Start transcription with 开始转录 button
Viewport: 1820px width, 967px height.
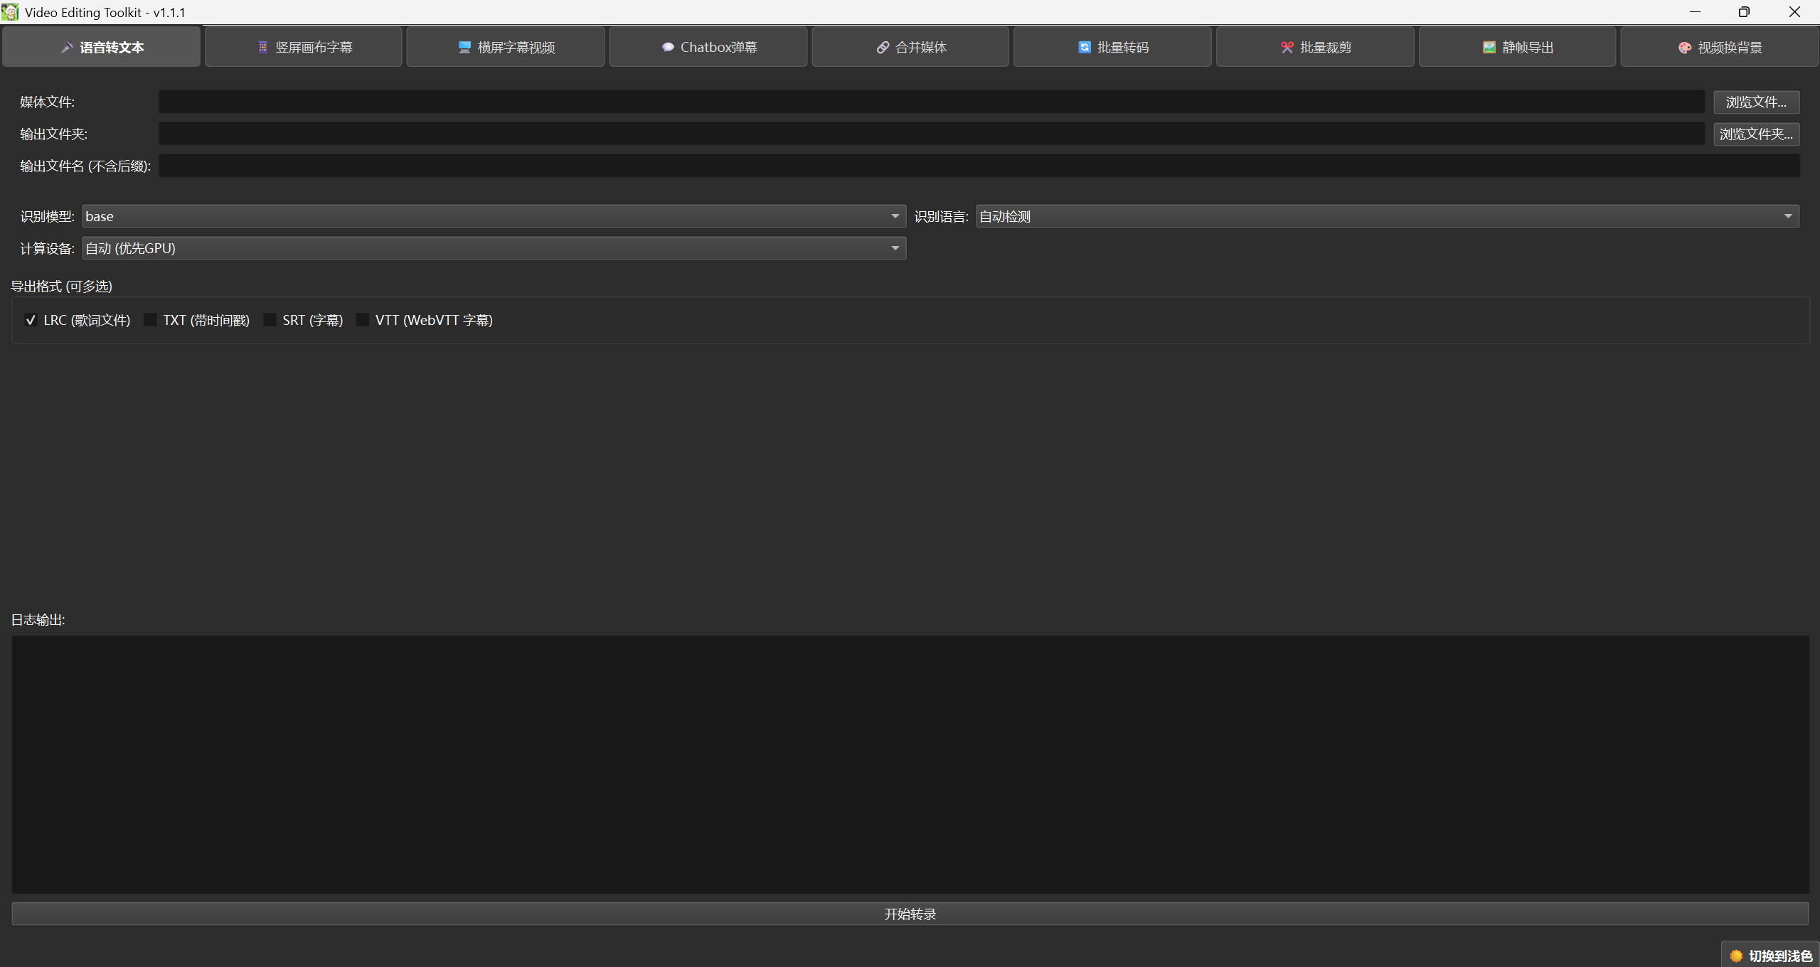click(910, 914)
